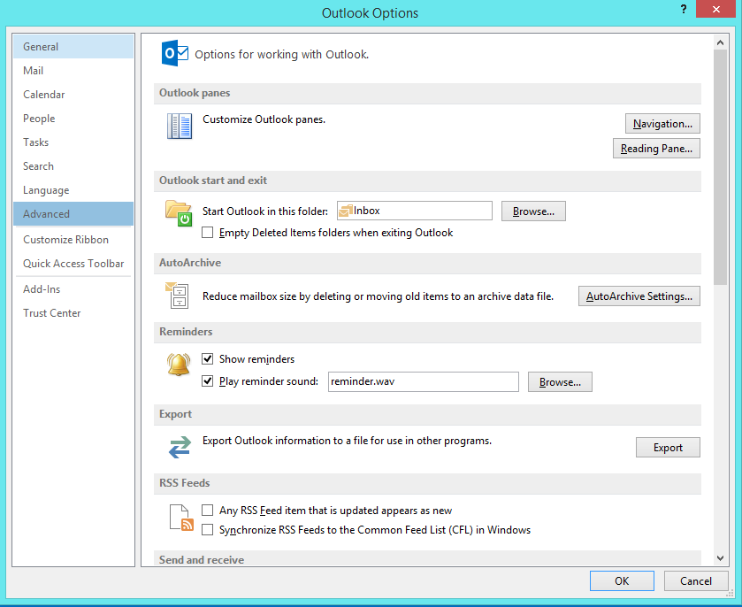742x607 pixels.
Task: Click the RSS feed document icon
Action: tap(180, 517)
